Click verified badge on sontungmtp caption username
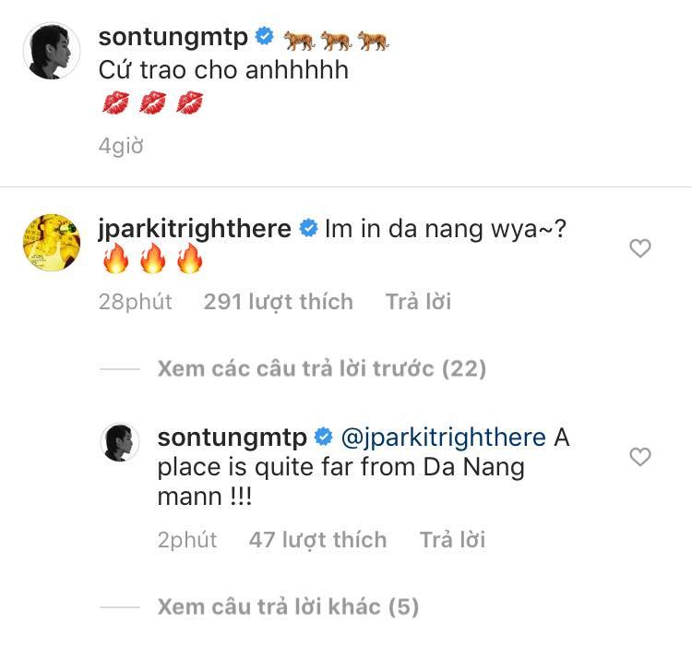The height and width of the screenshot is (648, 692). (264, 37)
